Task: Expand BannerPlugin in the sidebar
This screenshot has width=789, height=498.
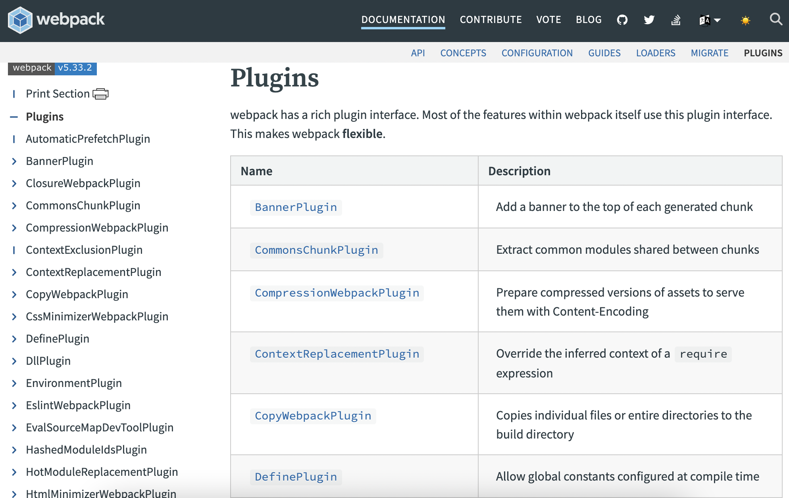Action: 14,161
